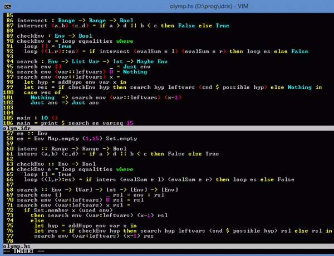Click 'env : rsl' on line 69

pos(149,195)
